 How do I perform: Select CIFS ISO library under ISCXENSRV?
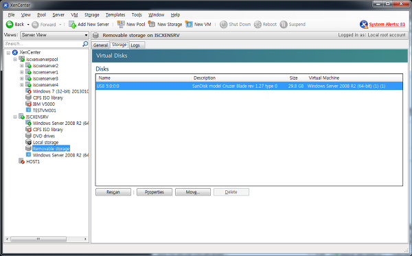(x=48, y=130)
